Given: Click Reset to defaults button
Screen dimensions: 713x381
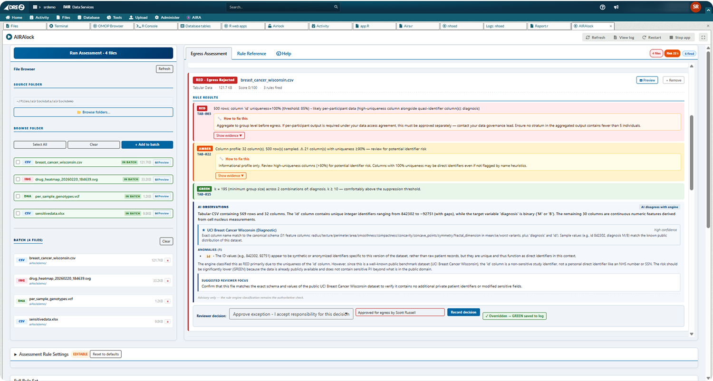Looking at the screenshot, I should point(106,354).
